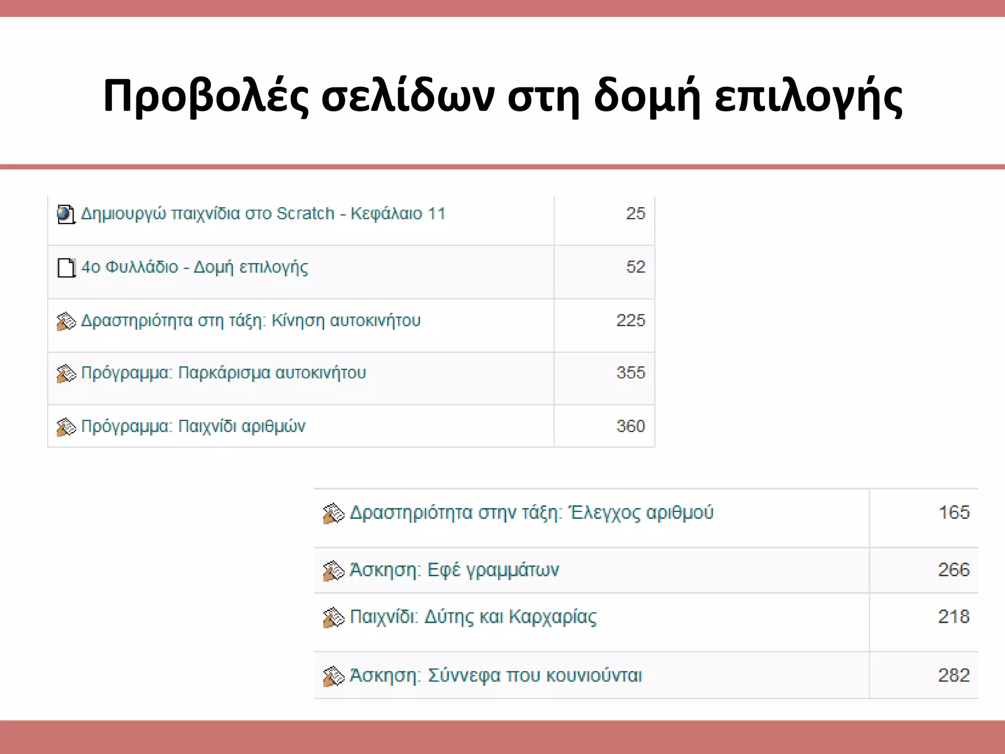Image resolution: width=1005 pixels, height=754 pixels.
Task: Click the assignment icon beside Σύννεφα που κουνιούνται
Action: pyautogui.click(x=334, y=676)
